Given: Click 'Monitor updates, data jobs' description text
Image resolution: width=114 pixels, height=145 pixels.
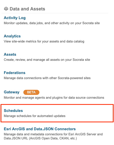Looking at the screenshot, I should pos(52,23).
